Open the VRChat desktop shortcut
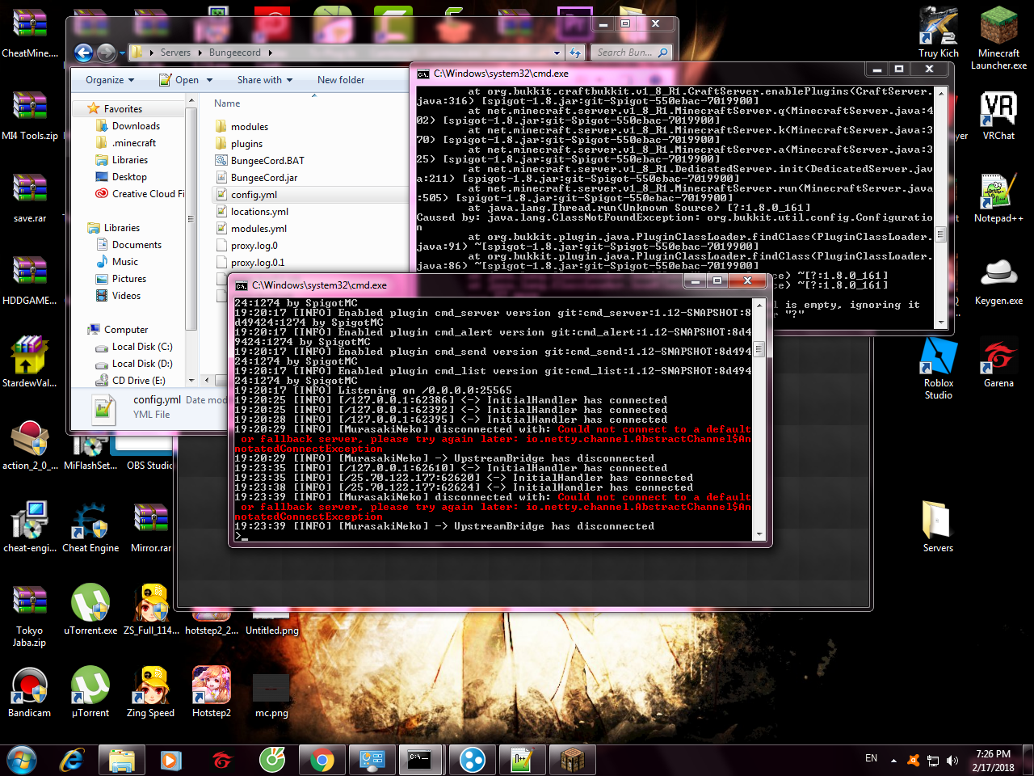The width and height of the screenshot is (1034, 776). click(998, 112)
